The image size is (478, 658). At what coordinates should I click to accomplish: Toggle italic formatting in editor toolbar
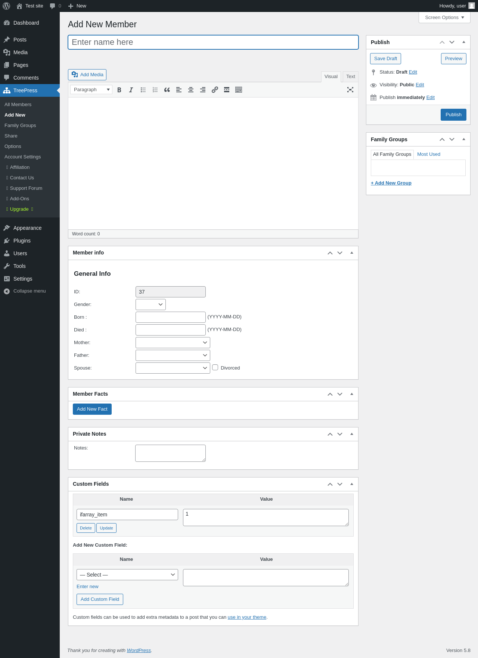click(131, 90)
